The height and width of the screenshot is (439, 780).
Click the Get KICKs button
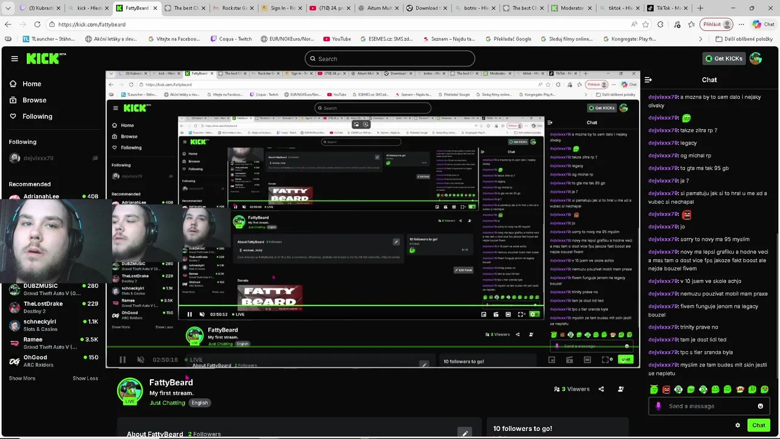click(x=724, y=59)
